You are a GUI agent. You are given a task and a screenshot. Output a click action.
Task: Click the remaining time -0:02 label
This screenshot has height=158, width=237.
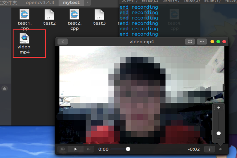tap(194, 149)
